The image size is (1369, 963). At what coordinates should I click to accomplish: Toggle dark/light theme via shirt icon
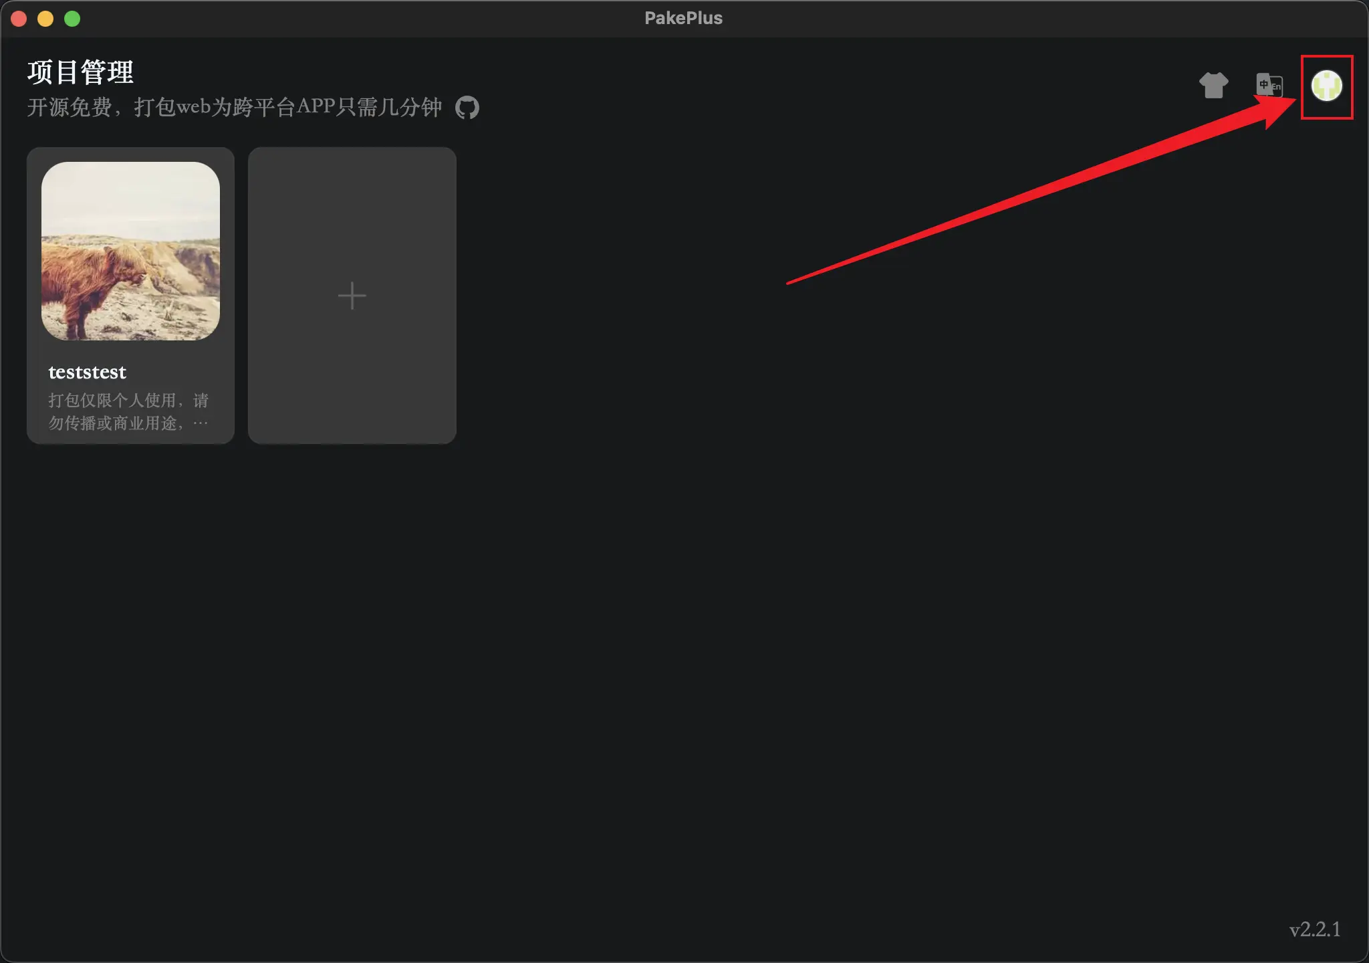[1213, 86]
